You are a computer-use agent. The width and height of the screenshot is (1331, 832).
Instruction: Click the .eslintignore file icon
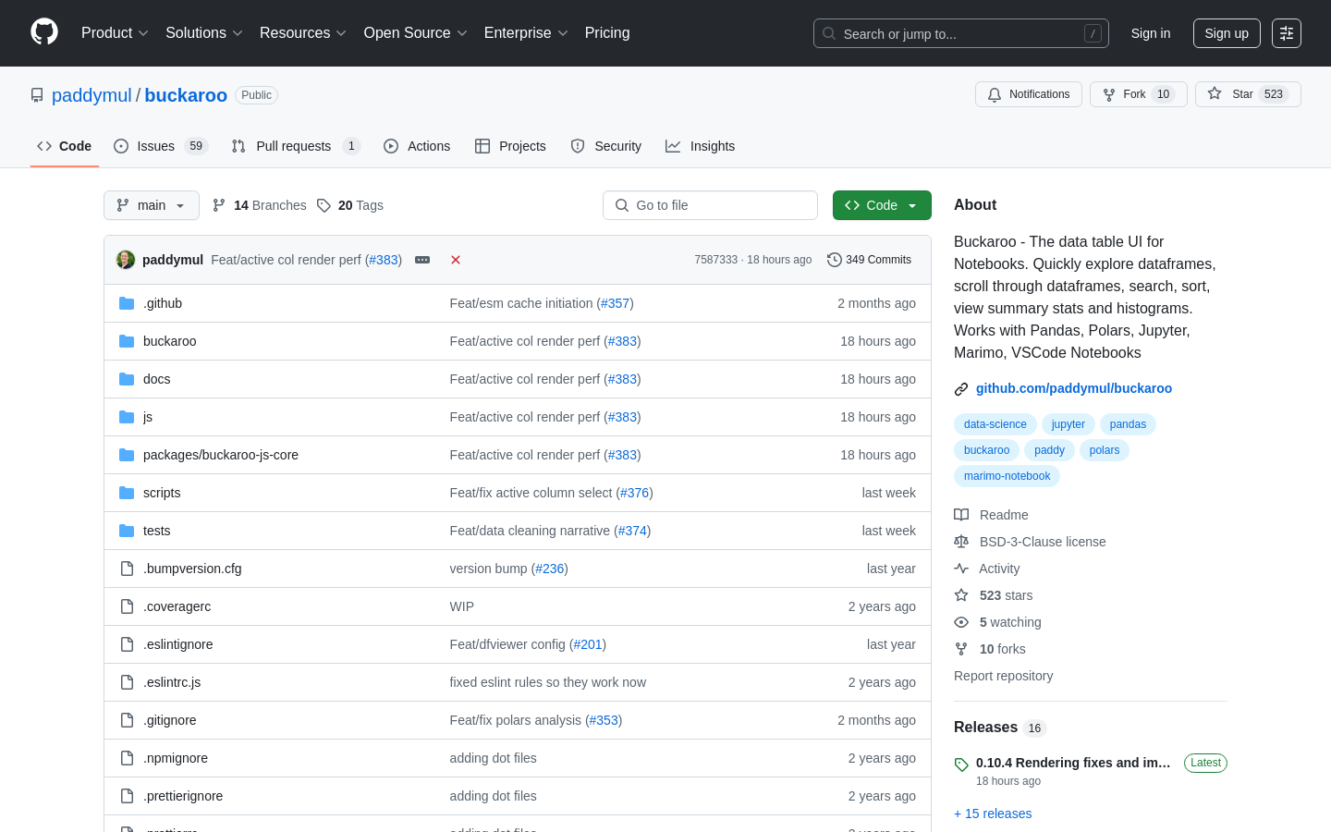(127, 644)
